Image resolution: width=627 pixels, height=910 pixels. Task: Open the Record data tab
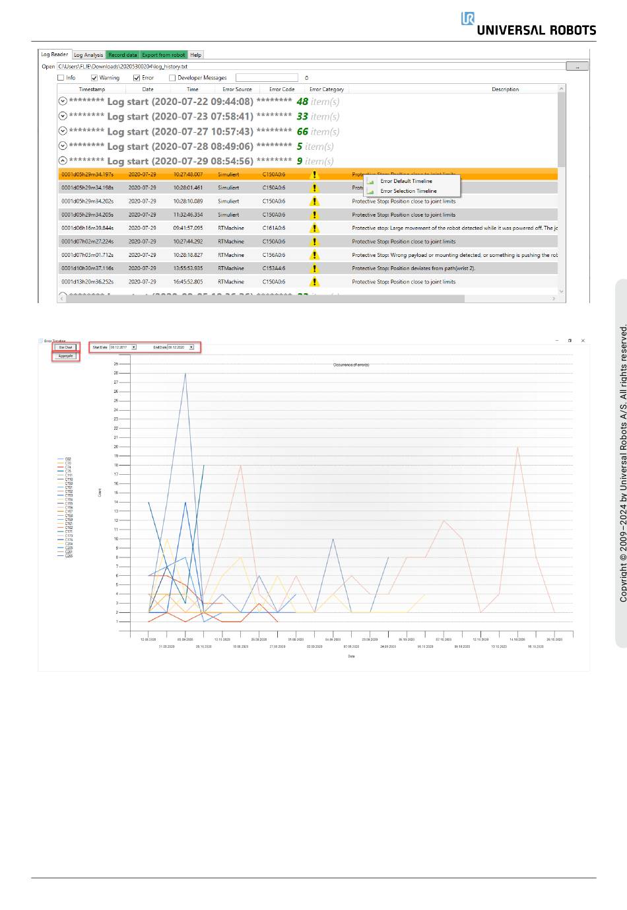[x=123, y=55]
